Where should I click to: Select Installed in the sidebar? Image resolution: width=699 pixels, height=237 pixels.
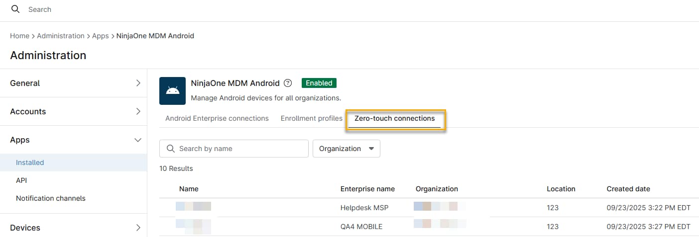[30, 162]
